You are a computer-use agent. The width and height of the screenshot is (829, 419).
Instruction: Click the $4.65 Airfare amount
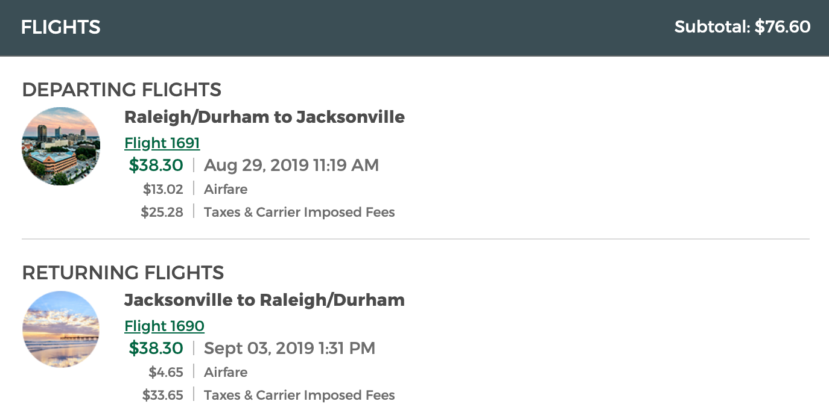(166, 372)
